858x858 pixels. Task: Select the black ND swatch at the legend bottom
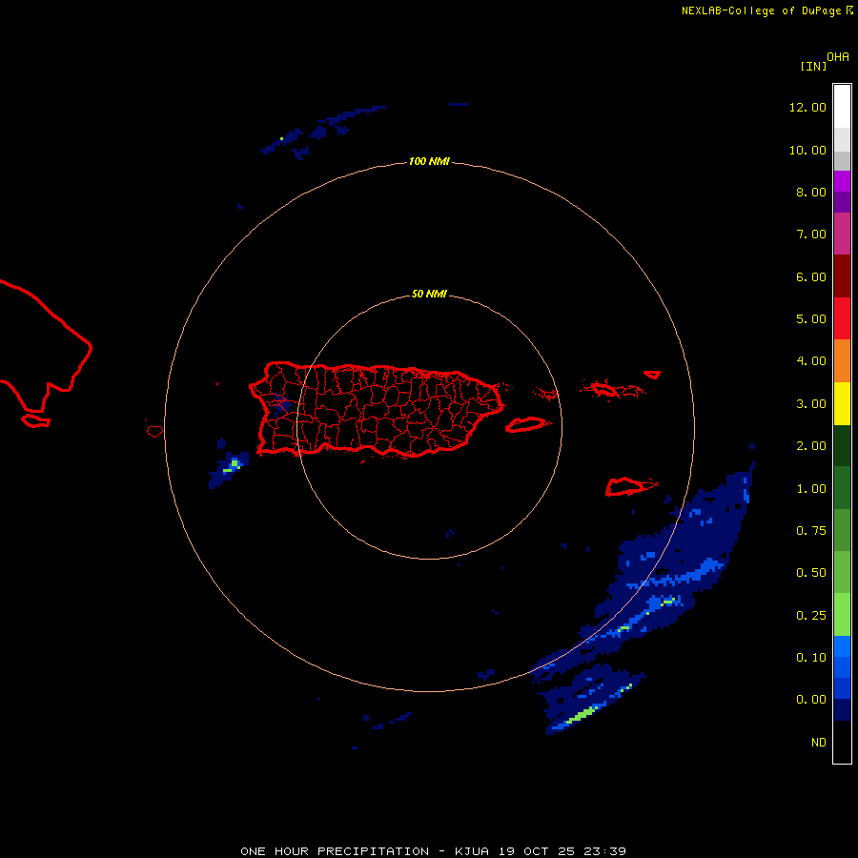(x=842, y=742)
